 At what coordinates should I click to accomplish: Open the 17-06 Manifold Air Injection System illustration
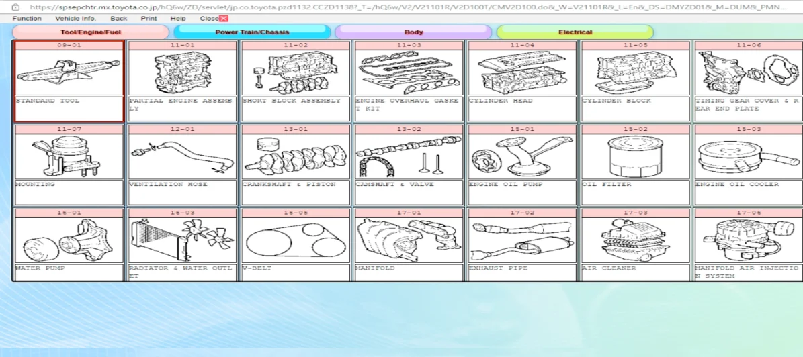(748, 240)
